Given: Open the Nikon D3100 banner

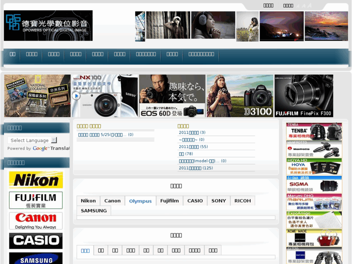Looking at the screenshot, I should point(240,96).
